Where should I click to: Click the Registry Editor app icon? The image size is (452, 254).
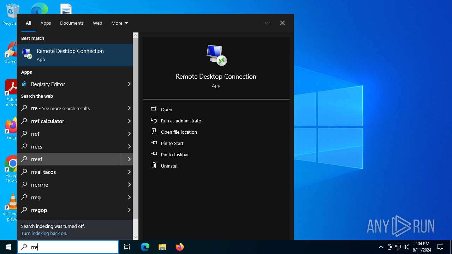click(x=24, y=84)
